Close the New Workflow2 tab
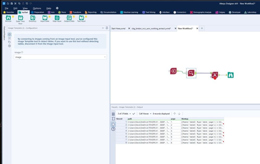The height and width of the screenshot is (164, 260). pos(197,28)
